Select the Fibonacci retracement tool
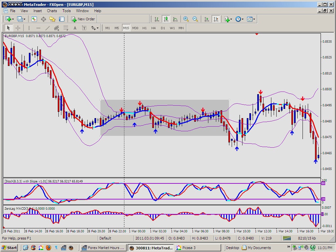336x252 pixels. [x=66, y=28]
